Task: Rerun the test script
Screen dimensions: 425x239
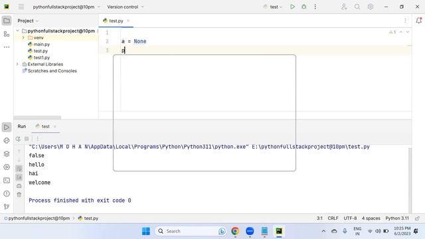Action: [x=18, y=139]
